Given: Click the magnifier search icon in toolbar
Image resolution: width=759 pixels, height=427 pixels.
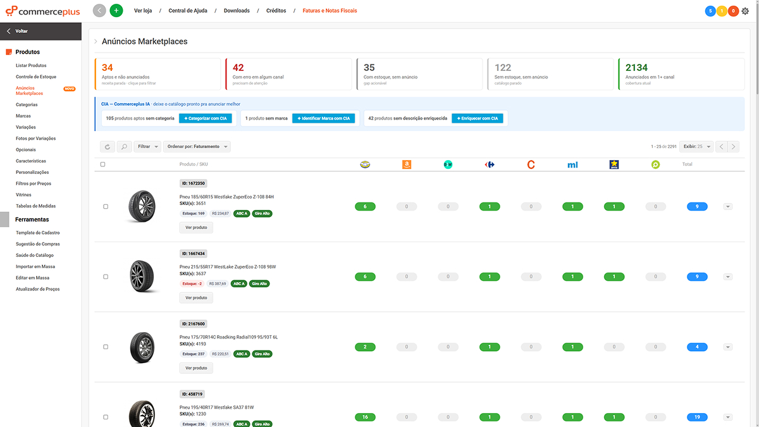Looking at the screenshot, I should pos(124,147).
